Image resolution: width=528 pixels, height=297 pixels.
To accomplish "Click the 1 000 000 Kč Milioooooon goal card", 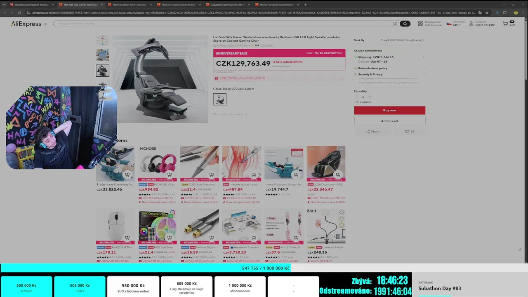I will click(240, 288).
